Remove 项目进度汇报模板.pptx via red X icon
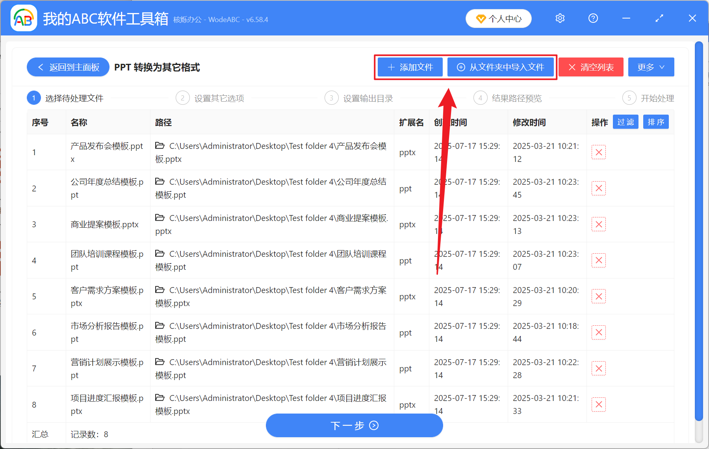This screenshot has width=709, height=449. (598, 404)
